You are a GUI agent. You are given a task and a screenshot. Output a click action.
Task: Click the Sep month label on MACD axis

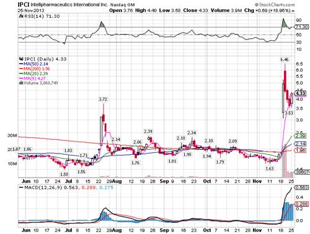164,230
